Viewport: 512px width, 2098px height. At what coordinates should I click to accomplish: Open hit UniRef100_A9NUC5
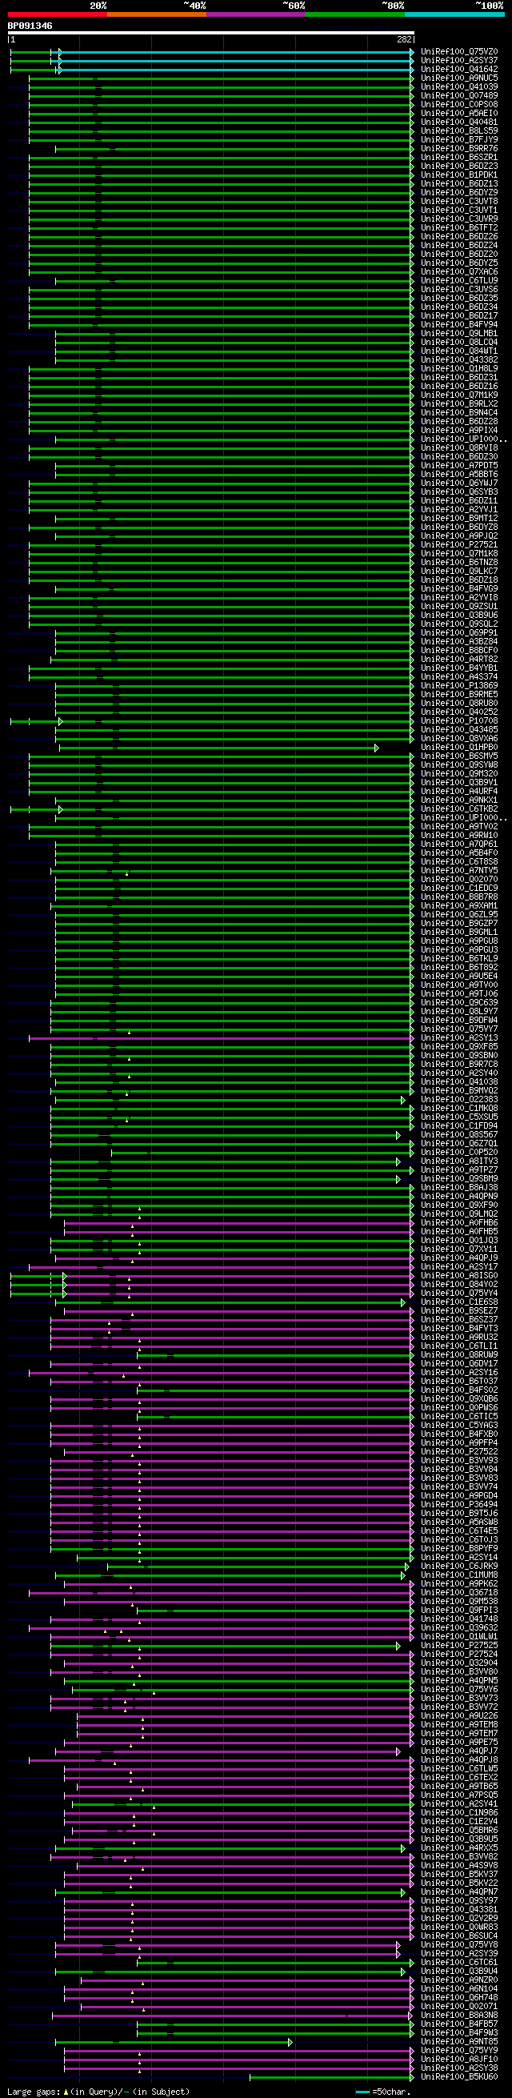tap(459, 78)
